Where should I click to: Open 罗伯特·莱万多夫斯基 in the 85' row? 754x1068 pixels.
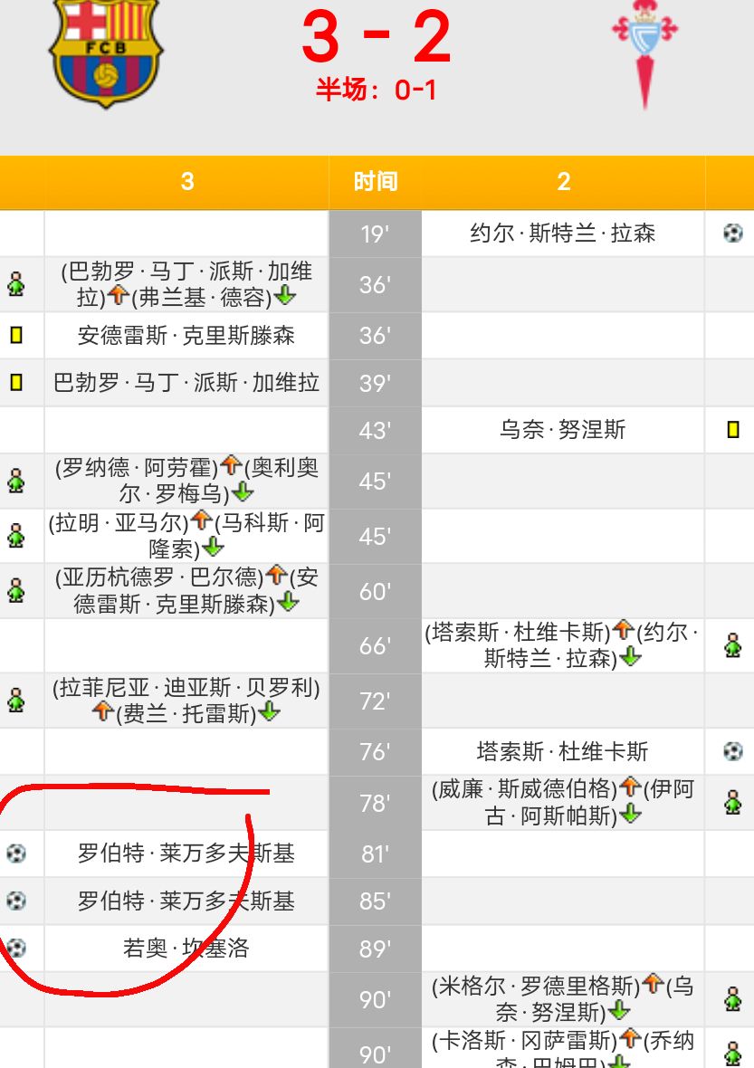point(186,901)
